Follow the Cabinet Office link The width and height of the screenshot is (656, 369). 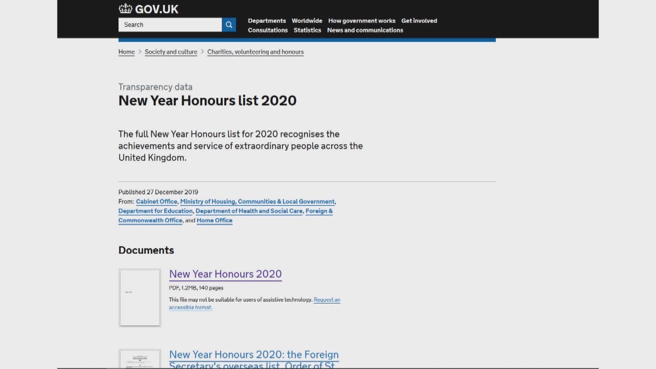(156, 202)
